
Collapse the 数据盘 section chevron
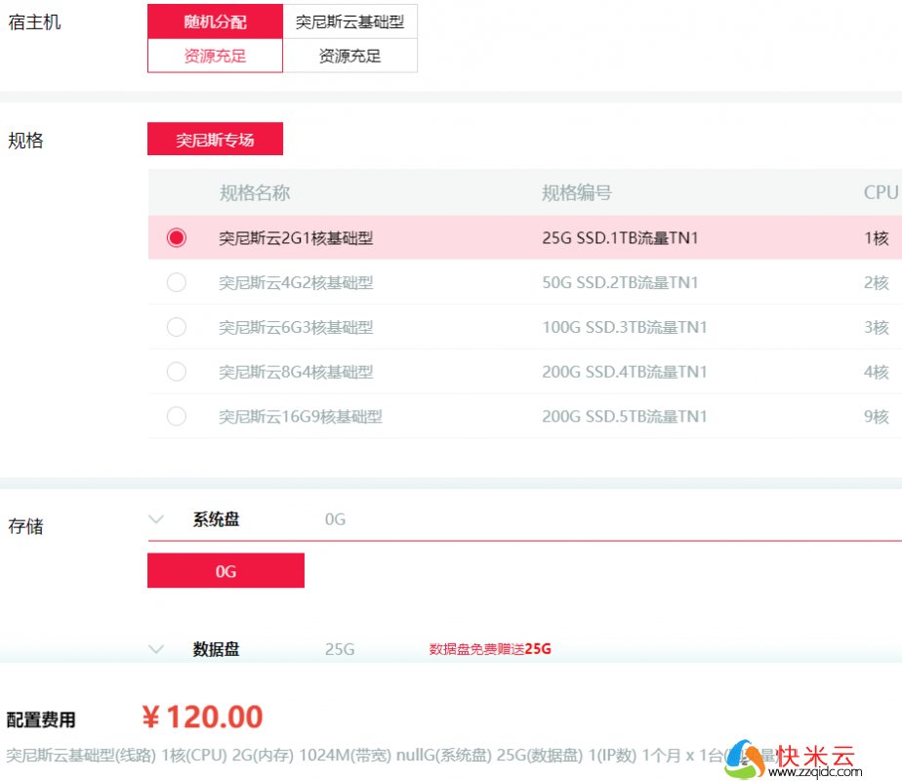(156, 649)
